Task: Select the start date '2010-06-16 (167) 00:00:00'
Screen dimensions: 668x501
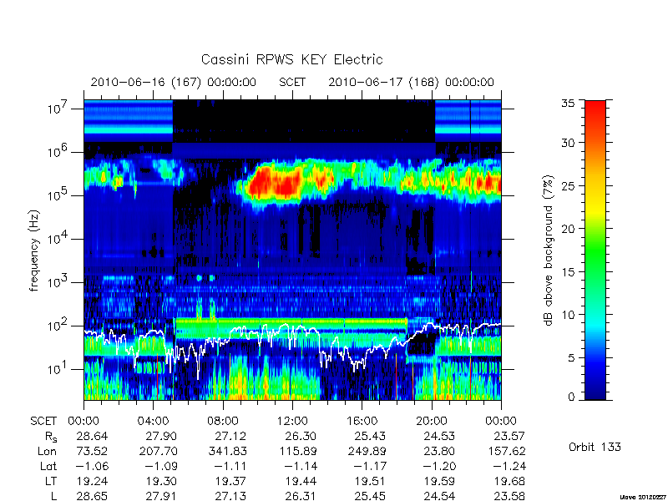Action: pos(174,82)
